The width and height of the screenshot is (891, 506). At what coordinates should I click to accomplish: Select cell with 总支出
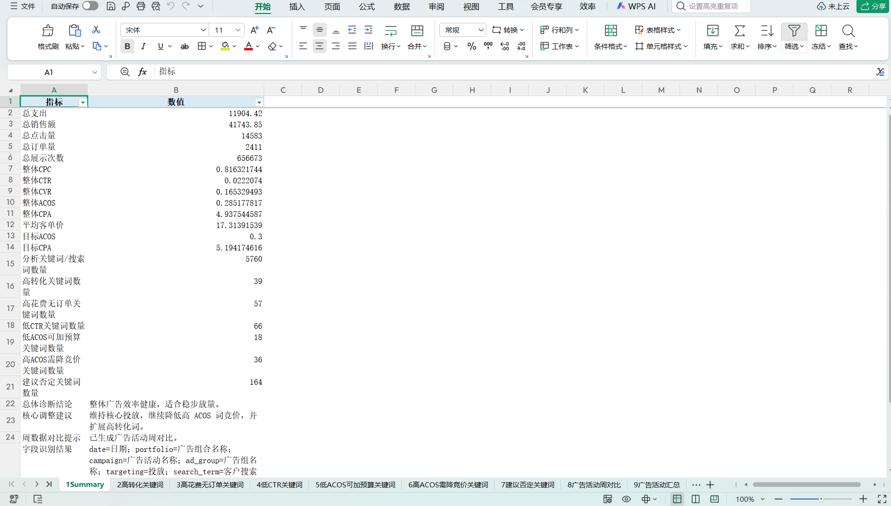54,113
